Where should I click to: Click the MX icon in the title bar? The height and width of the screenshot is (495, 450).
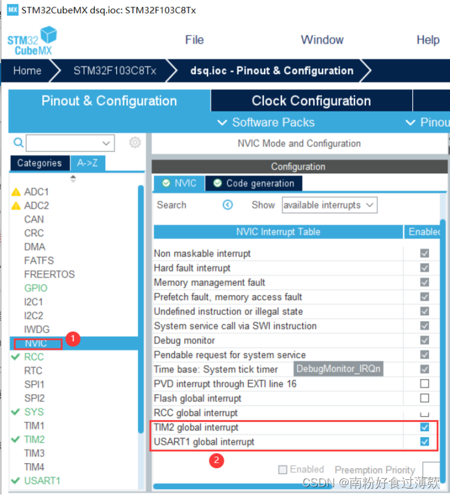(x=12, y=10)
